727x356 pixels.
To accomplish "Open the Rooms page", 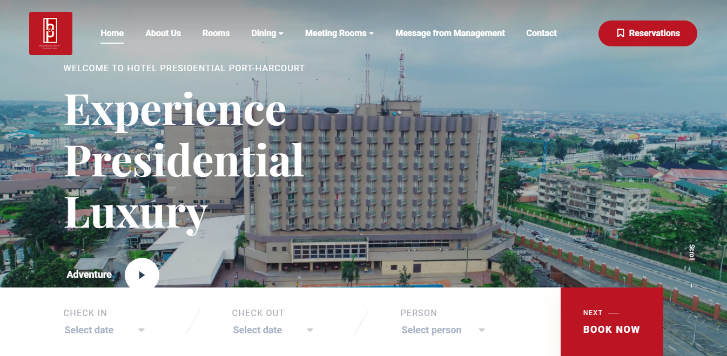I will click(x=216, y=33).
